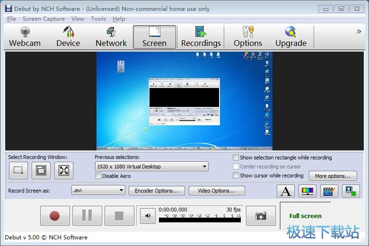The height and width of the screenshot is (246, 369).
Task: Click Encoder Options... button
Action: [157, 191]
